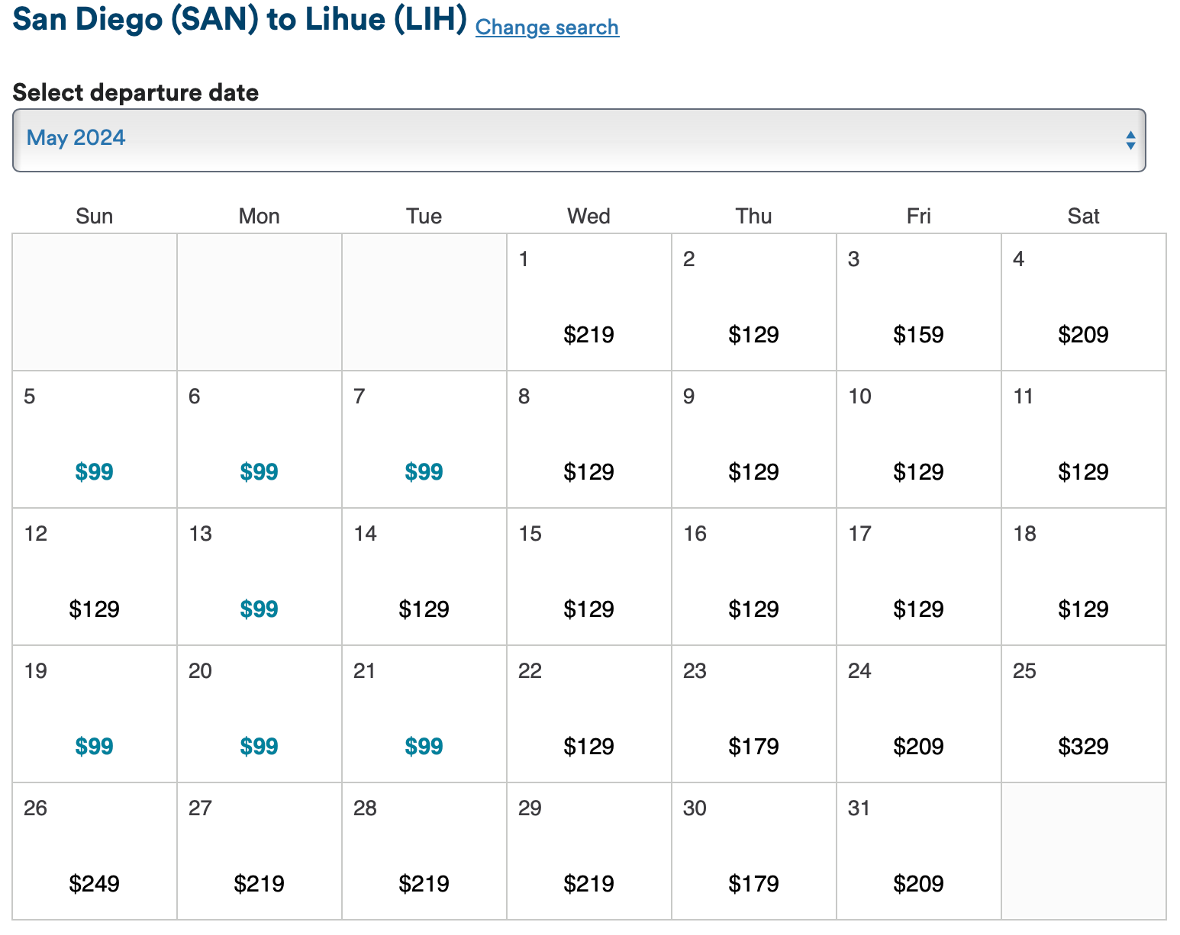1180x935 pixels.
Task: Open the May 2024 month dropdown
Action: point(578,140)
